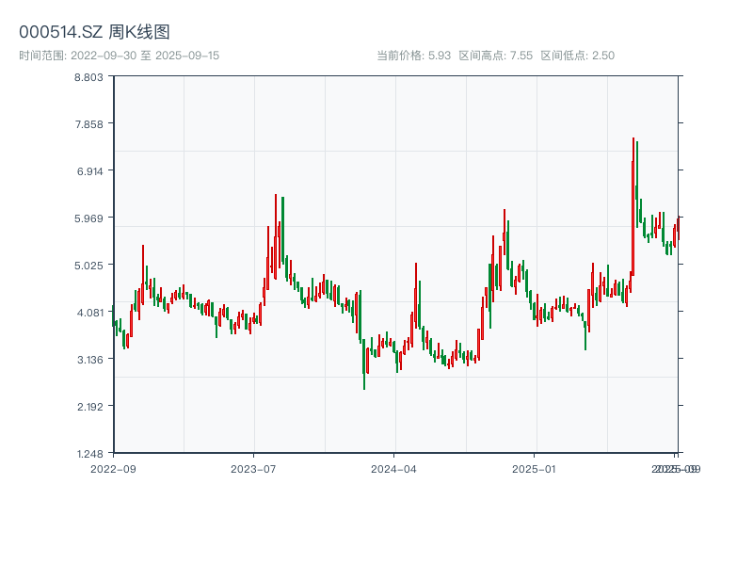Click the x-axis label 2022-09
Image resolution: width=753 pixels, height=565 pixels.
coord(113,469)
